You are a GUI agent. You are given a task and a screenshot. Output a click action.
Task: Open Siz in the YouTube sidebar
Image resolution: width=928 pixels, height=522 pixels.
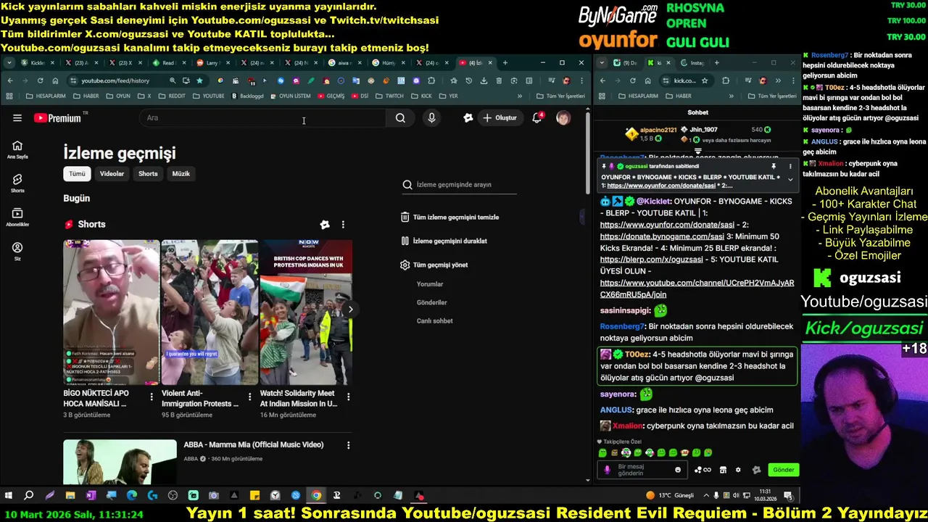pos(17,251)
